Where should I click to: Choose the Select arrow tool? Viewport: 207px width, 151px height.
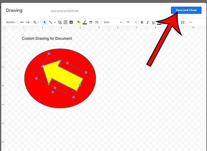pyautogui.click(x=45, y=22)
